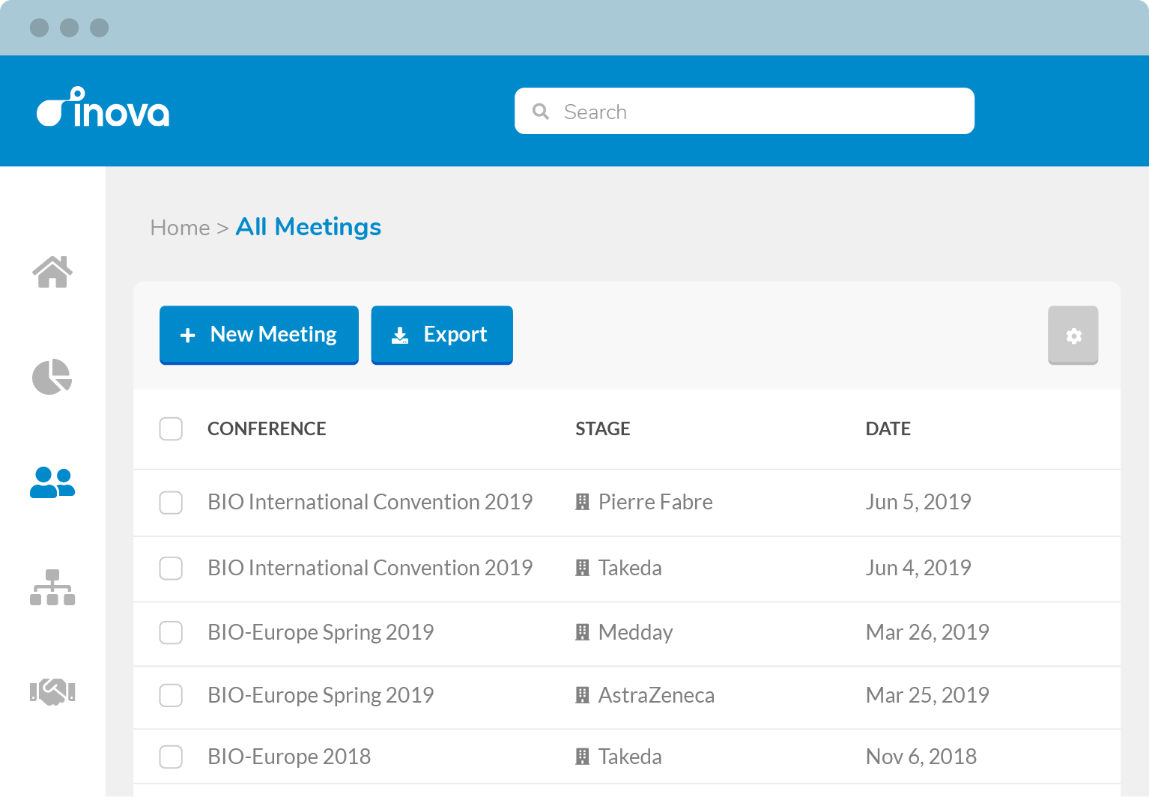Viewport: 1149px width, 797px height.
Task: Click date Mar 25, 2019
Action: 927,695
